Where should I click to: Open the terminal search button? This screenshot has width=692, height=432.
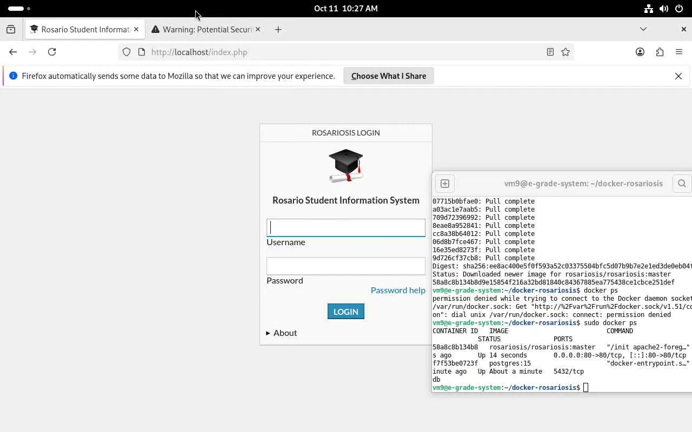pyautogui.click(x=682, y=184)
